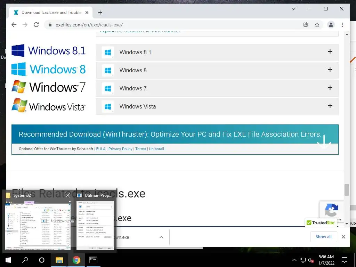Switch to the System32 window thumbnail
The height and width of the screenshot is (267, 356).
coord(38,226)
